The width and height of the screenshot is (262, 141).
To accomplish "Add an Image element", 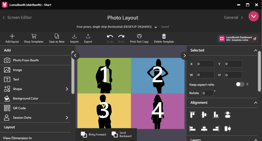I will [35, 70].
